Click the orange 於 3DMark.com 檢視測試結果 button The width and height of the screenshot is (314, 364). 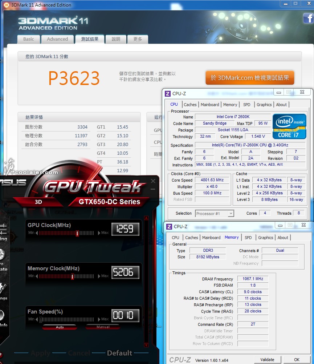click(x=250, y=78)
